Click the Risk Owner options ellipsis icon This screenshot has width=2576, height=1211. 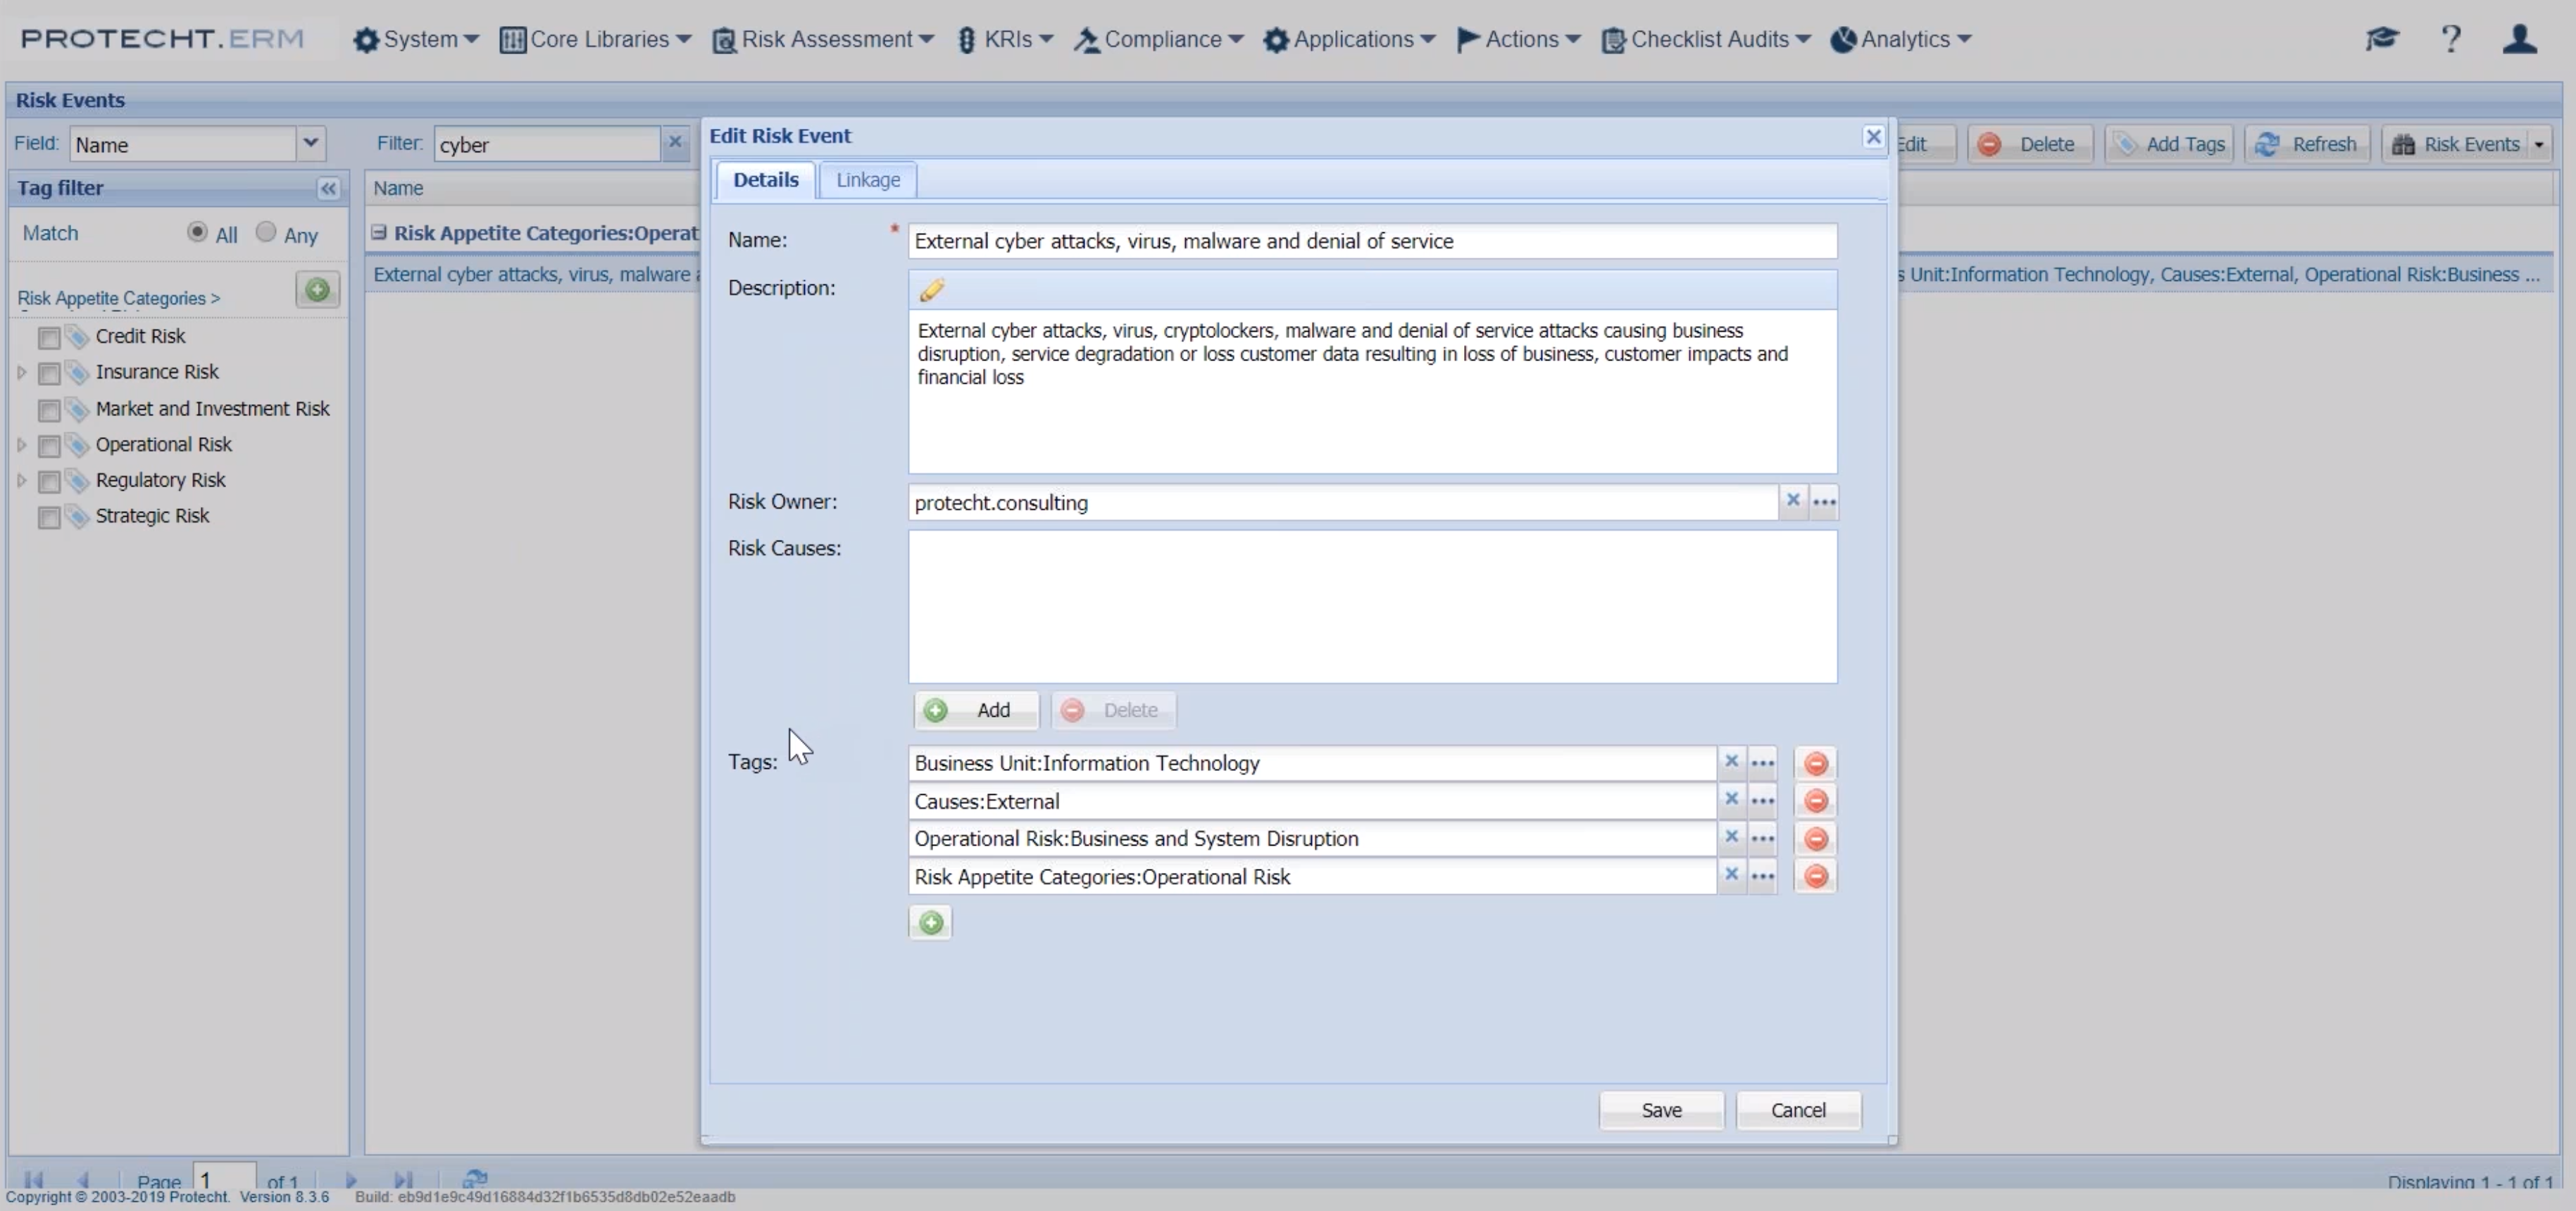click(x=1824, y=501)
